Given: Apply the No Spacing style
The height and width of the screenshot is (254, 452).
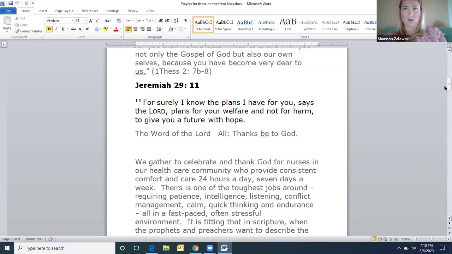Looking at the screenshot, I should click(x=224, y=25).
